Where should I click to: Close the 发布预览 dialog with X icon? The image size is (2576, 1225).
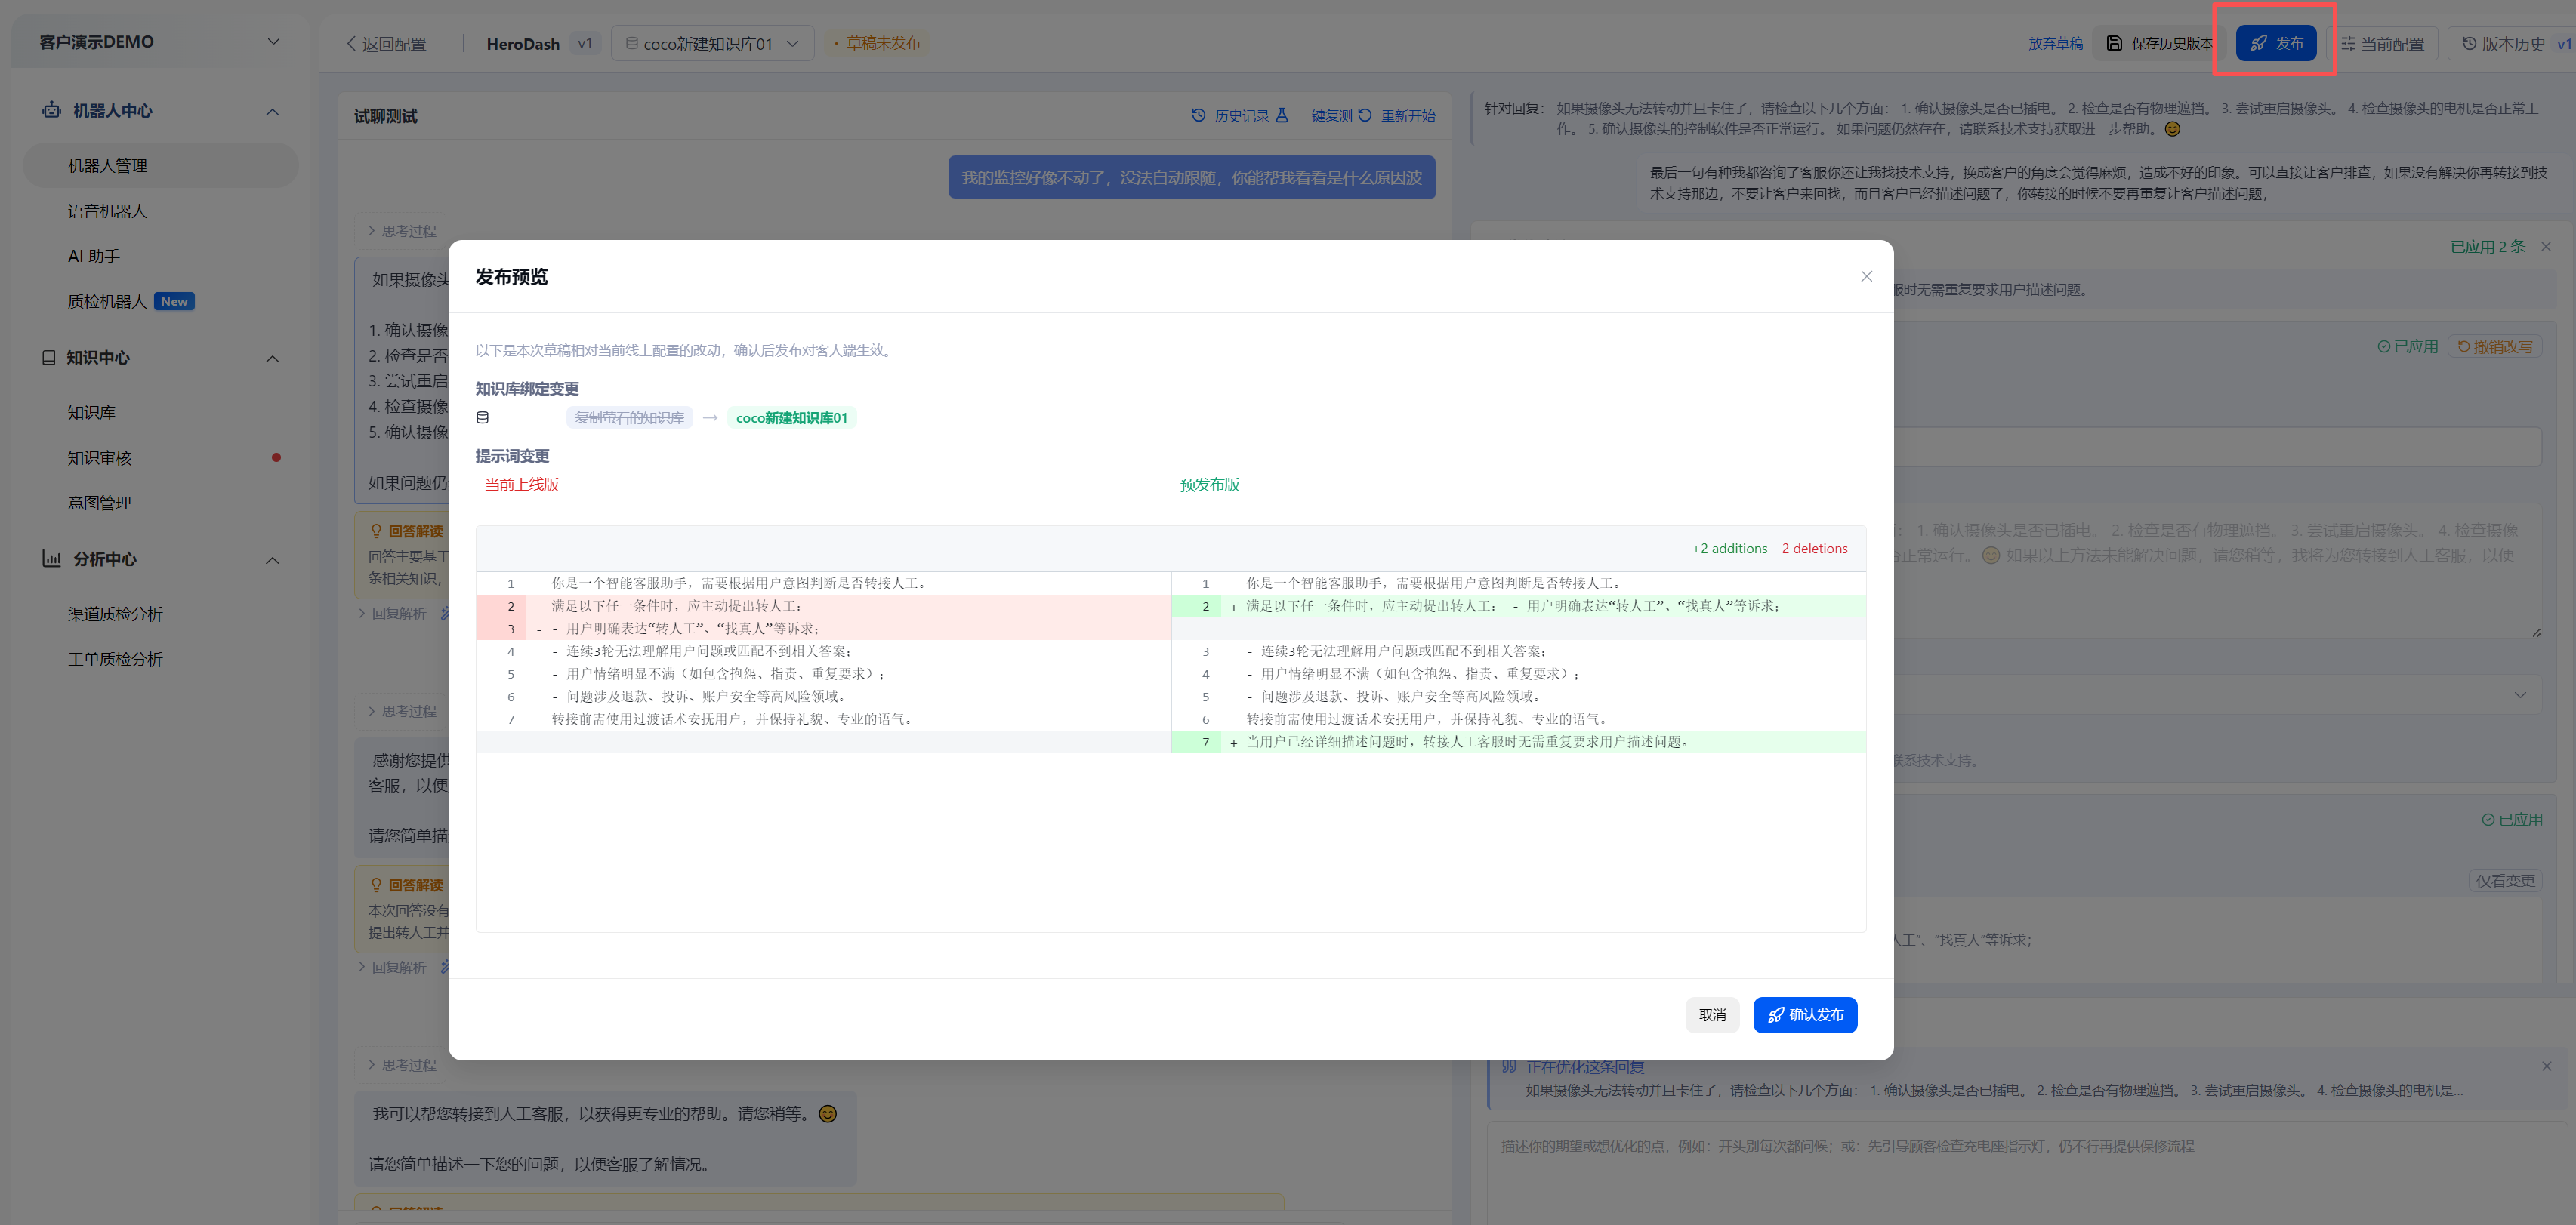point(1865,275)
